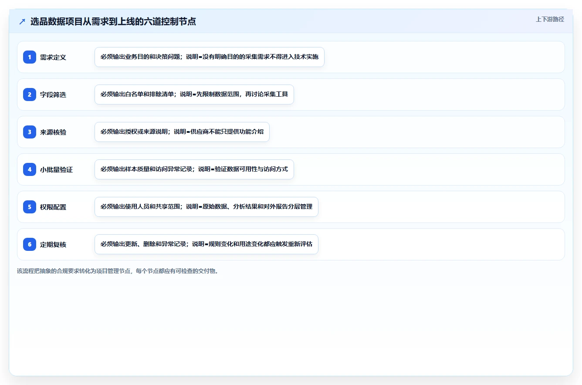Select the 权限配置 step label

pos(53,207)
